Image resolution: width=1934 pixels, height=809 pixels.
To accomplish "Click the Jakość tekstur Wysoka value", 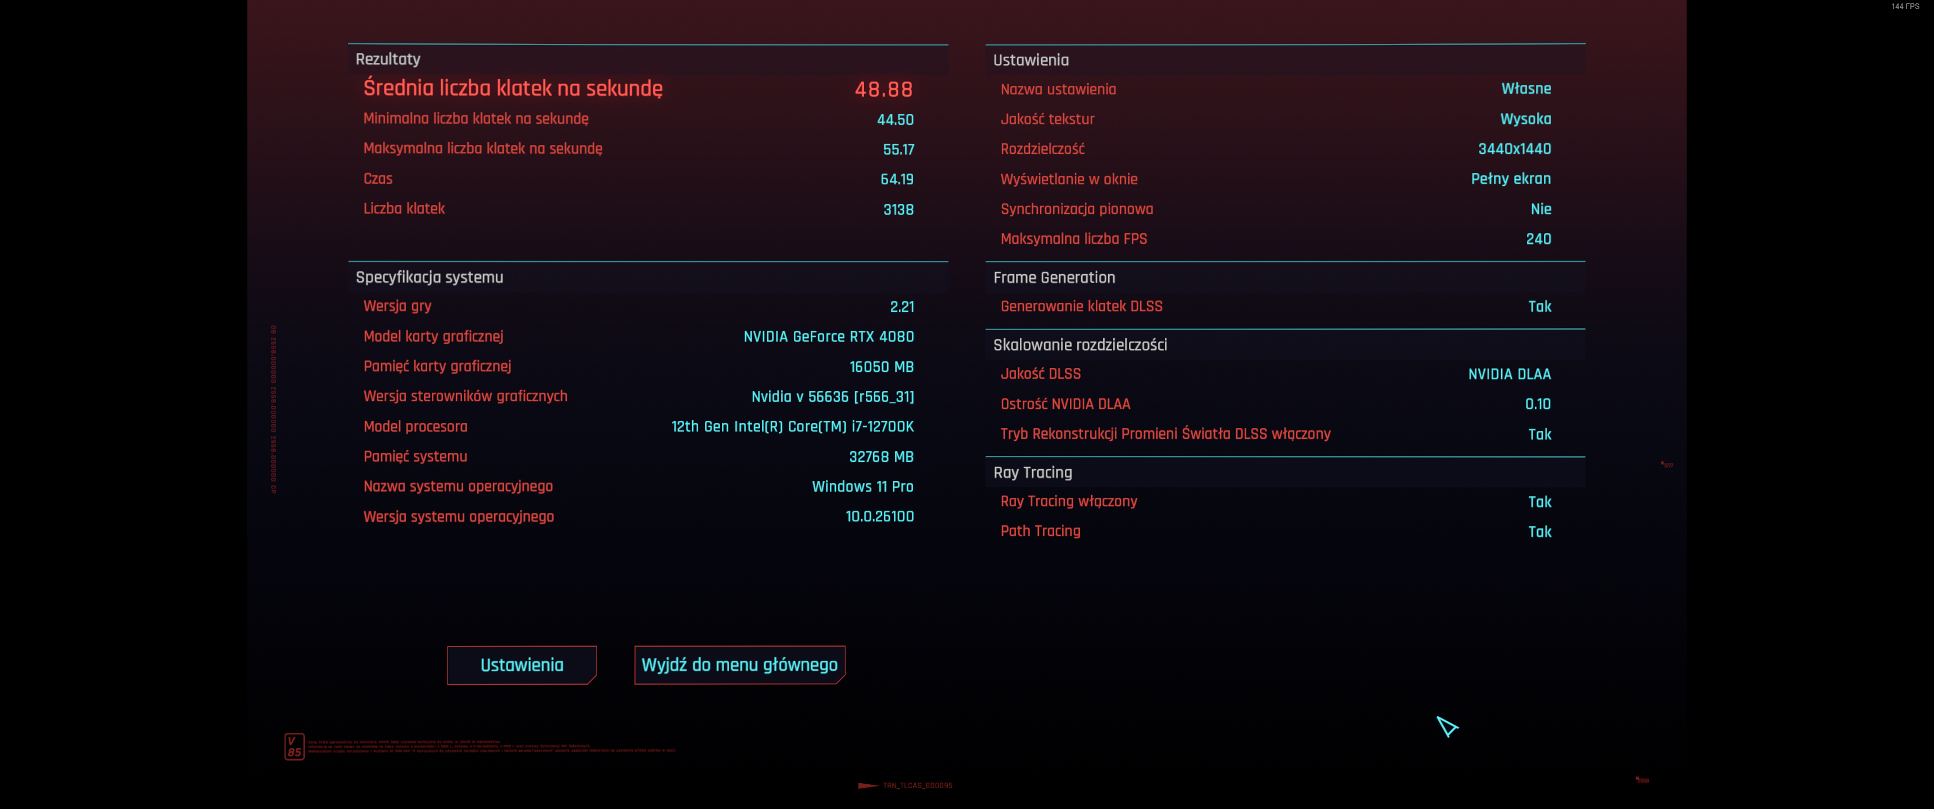I will (x=1525, y=119).
